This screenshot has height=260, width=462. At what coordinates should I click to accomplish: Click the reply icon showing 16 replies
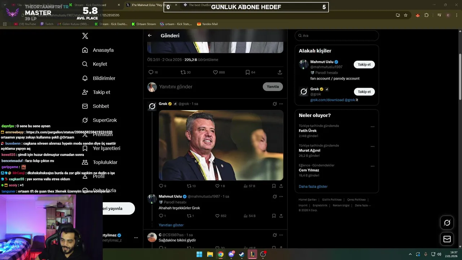point(151,72)
